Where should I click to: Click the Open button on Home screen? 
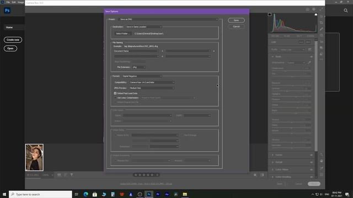(10, 48)
